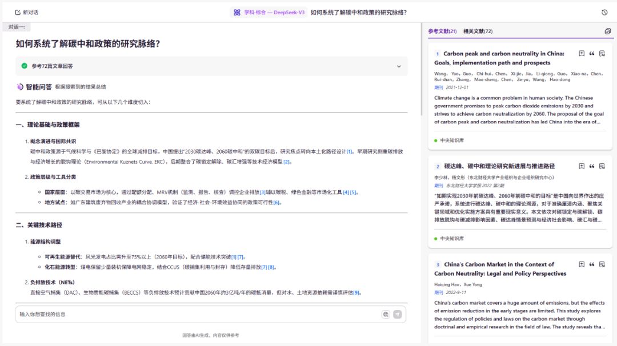Open AI reading for the first reference
This screenshot has width=617, height=346.
tap(602, 54)
